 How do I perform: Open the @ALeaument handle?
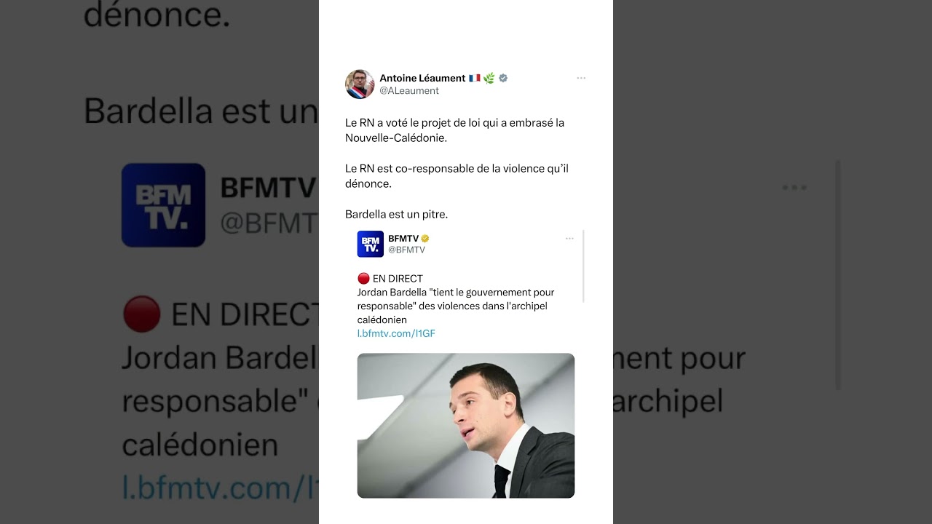409,91
